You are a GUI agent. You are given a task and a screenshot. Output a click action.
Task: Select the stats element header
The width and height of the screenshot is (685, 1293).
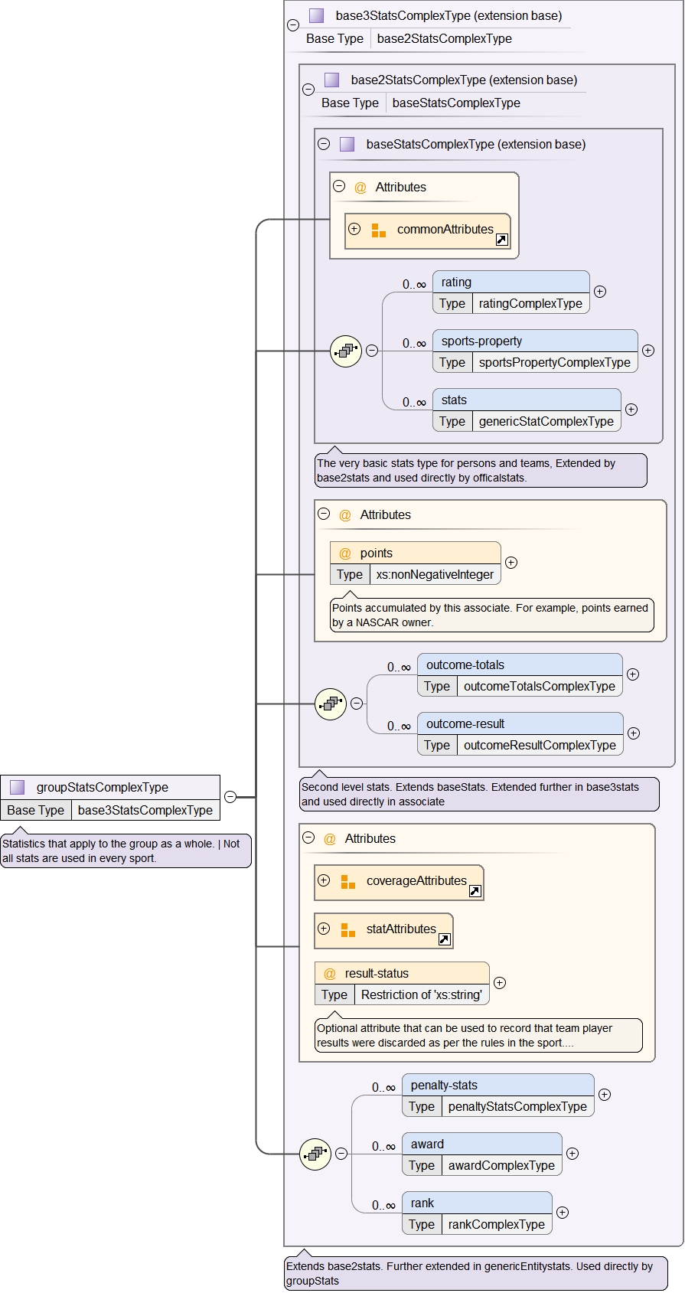526,400
